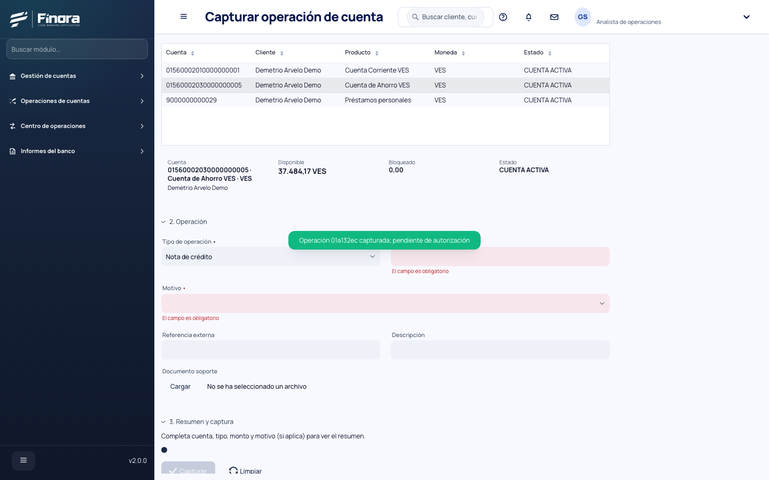769x480 pixels.
Task: Open the Tipo de operación dropdown
Action: pyautogui.click(x=271, y=257)
